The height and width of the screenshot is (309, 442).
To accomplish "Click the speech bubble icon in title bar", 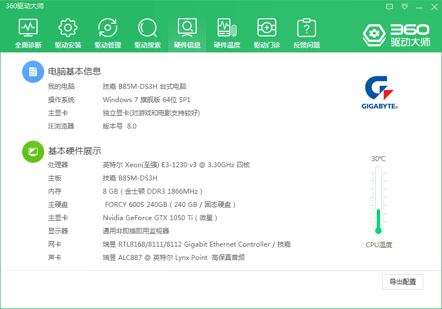I will tap(390, 7).
